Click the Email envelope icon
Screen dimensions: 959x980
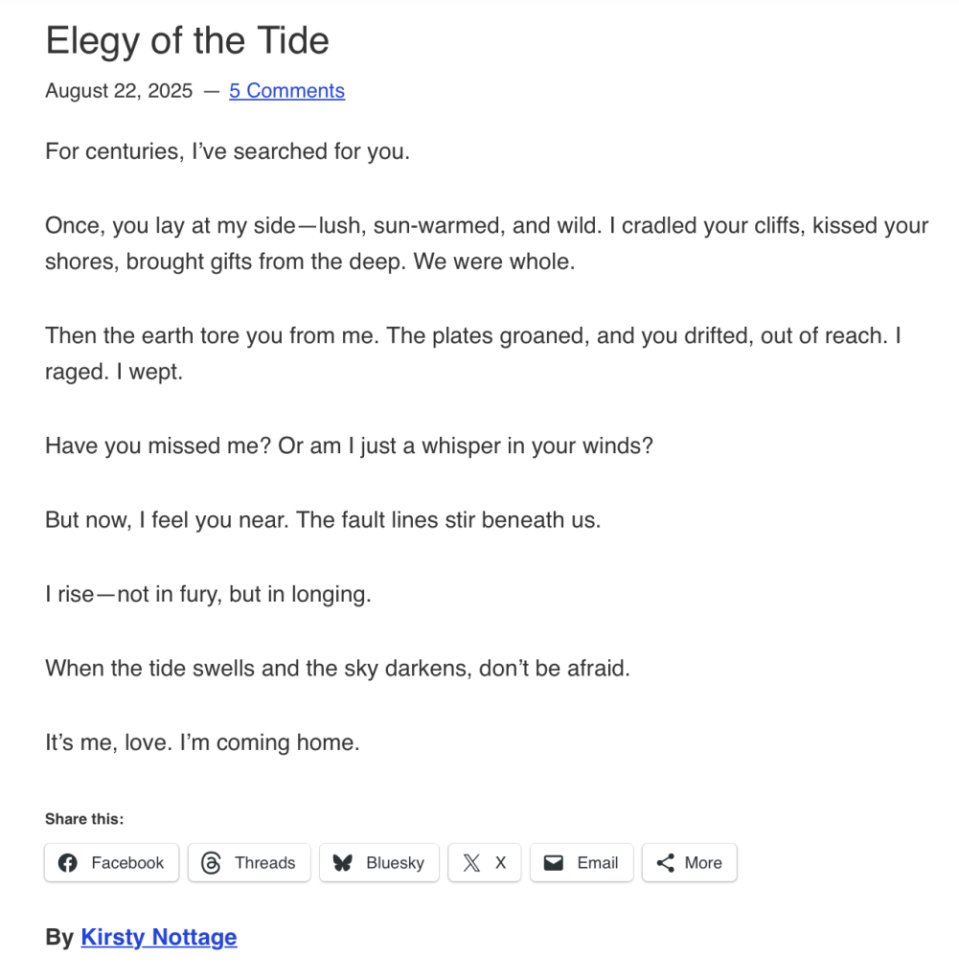pyautogui.click(x=554, y=863)
